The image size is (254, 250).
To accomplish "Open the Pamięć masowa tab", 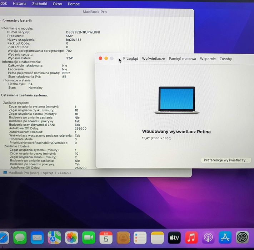I will (183, 59).
